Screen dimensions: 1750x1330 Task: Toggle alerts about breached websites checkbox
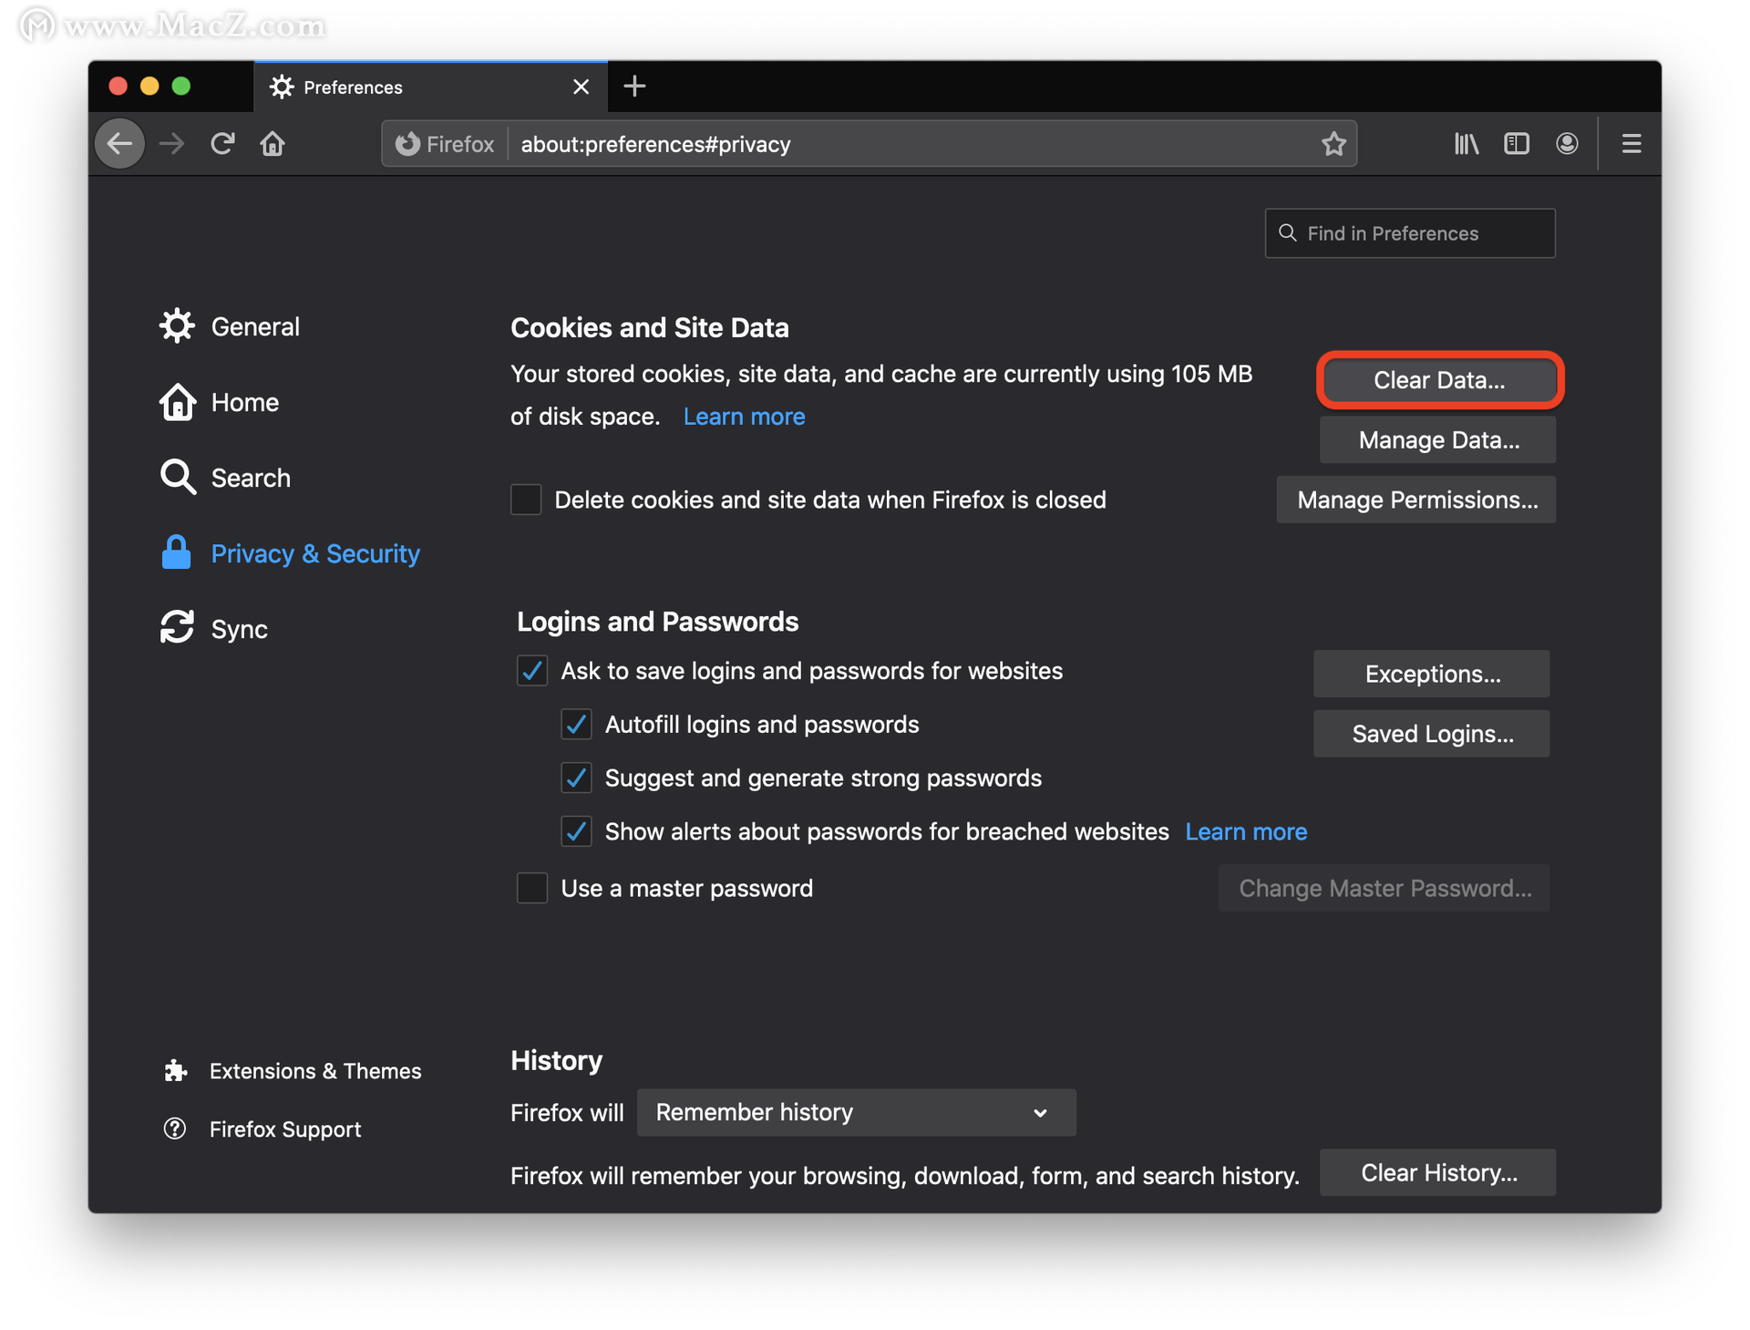click(576, 831)
